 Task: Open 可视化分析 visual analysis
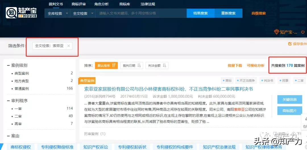click(x=256, y=65)
